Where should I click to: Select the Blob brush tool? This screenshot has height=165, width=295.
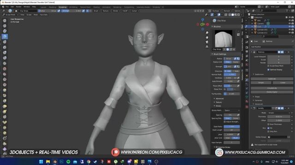point(5,58)
